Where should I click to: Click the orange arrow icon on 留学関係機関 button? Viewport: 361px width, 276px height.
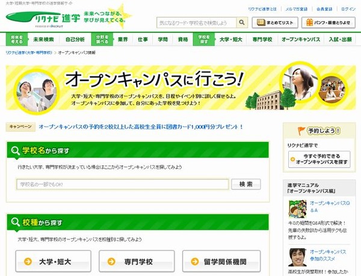195,262
